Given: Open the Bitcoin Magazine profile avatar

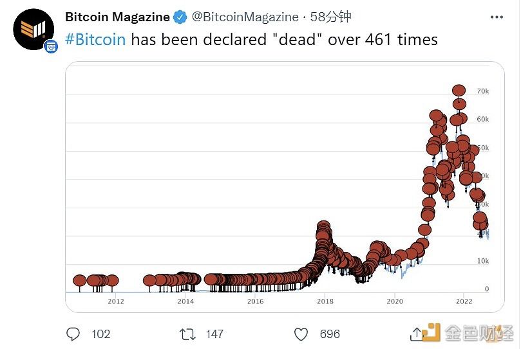Looking at the screenshot, I should 33,30.
